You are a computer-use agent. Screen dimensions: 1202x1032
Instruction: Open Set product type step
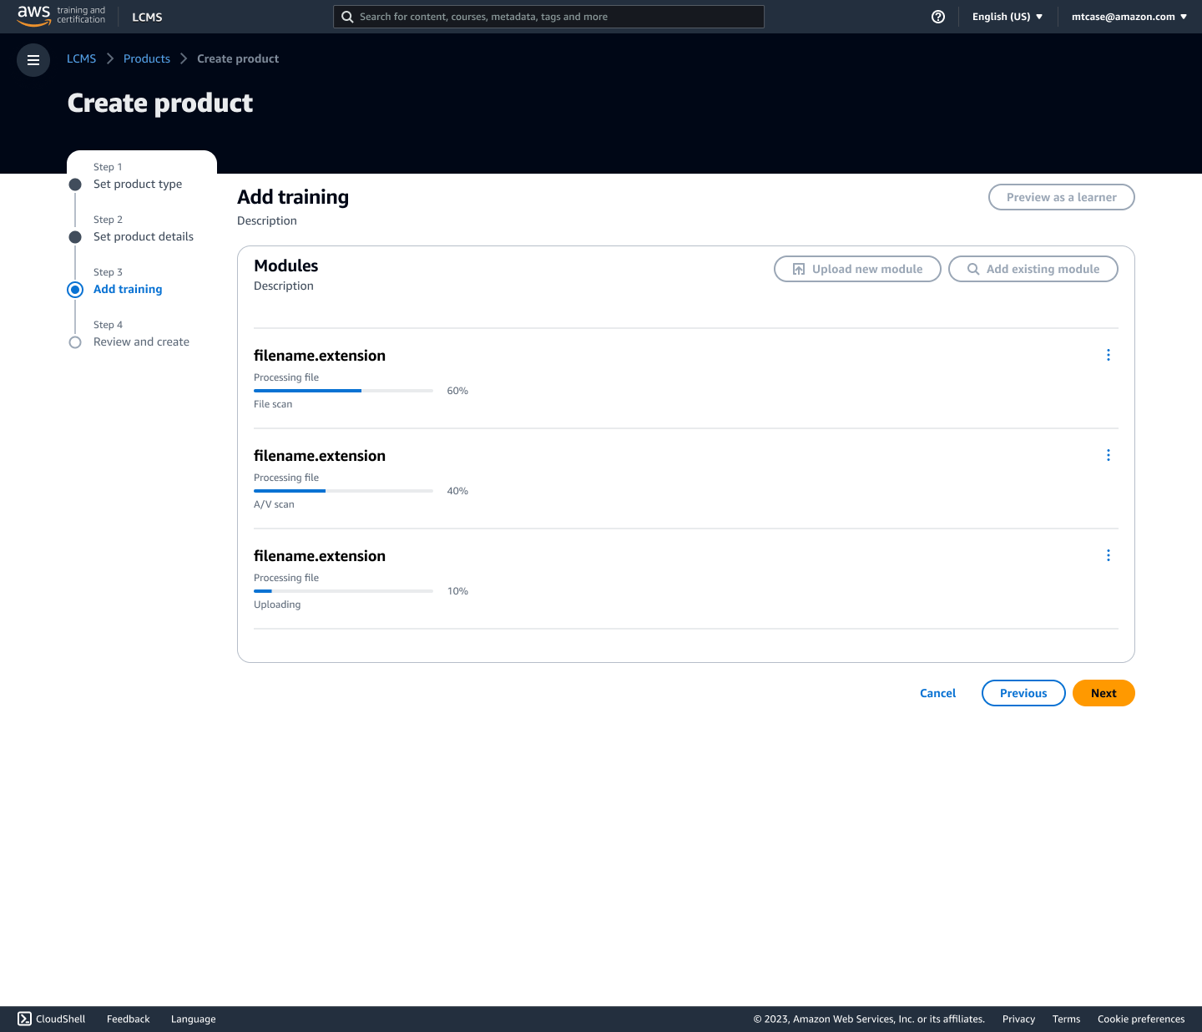(x=138, y=184)
